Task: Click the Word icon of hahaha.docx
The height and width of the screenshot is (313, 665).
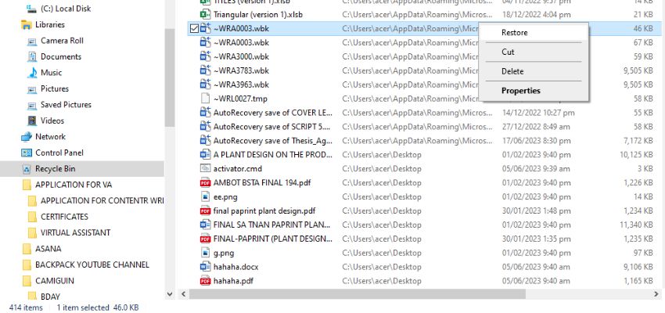Action: (205, 267)
